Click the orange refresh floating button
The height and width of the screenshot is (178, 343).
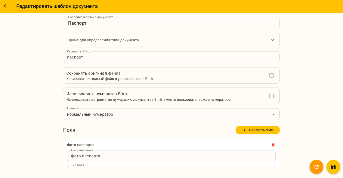(316, 167)
